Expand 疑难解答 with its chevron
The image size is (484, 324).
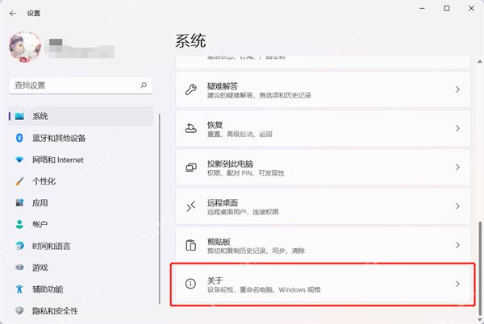tap(457, 89)
